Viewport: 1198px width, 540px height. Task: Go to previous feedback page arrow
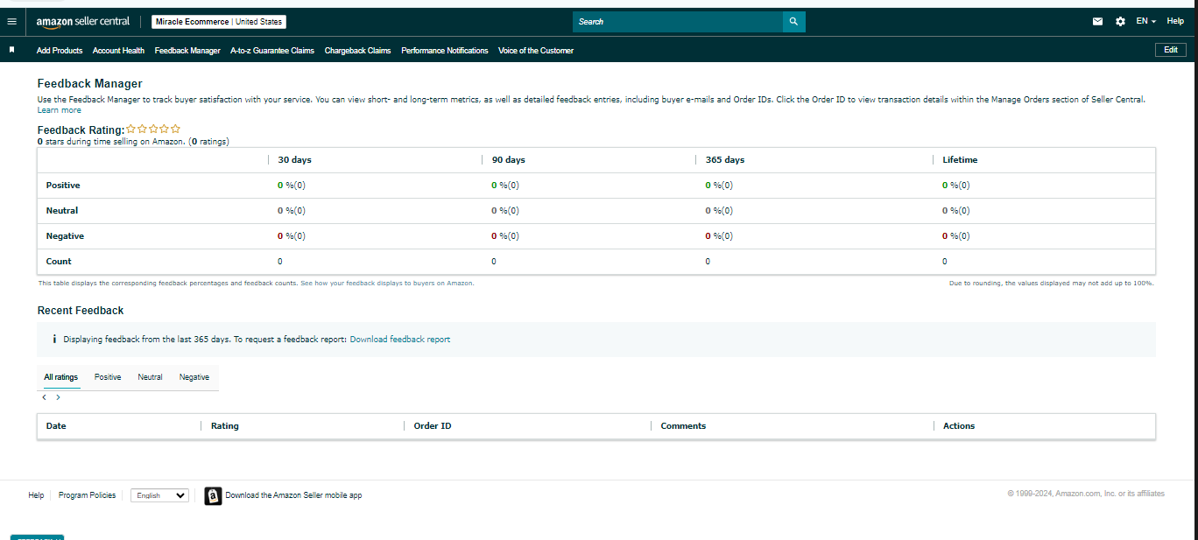coord(44,397)
